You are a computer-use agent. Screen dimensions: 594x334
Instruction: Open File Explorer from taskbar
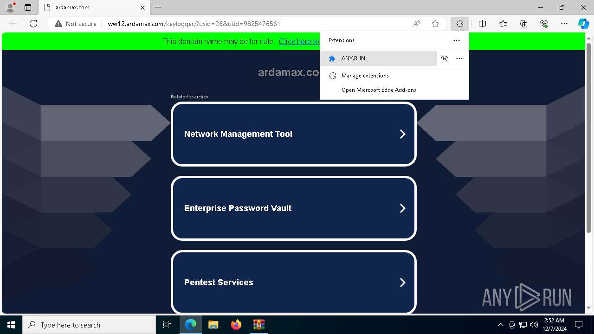213,325
